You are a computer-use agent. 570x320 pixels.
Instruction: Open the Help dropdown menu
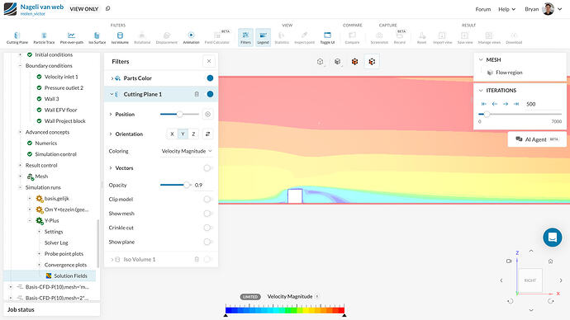pyautogui.click(x=506, y=9)
